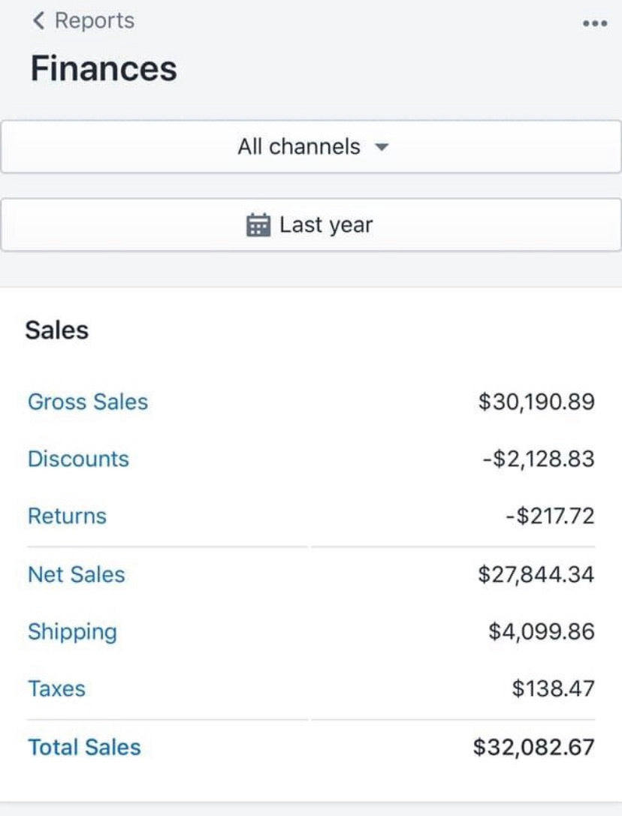Open the Returns report link
This screenshot has height=816, width=622.
point(67,516)
